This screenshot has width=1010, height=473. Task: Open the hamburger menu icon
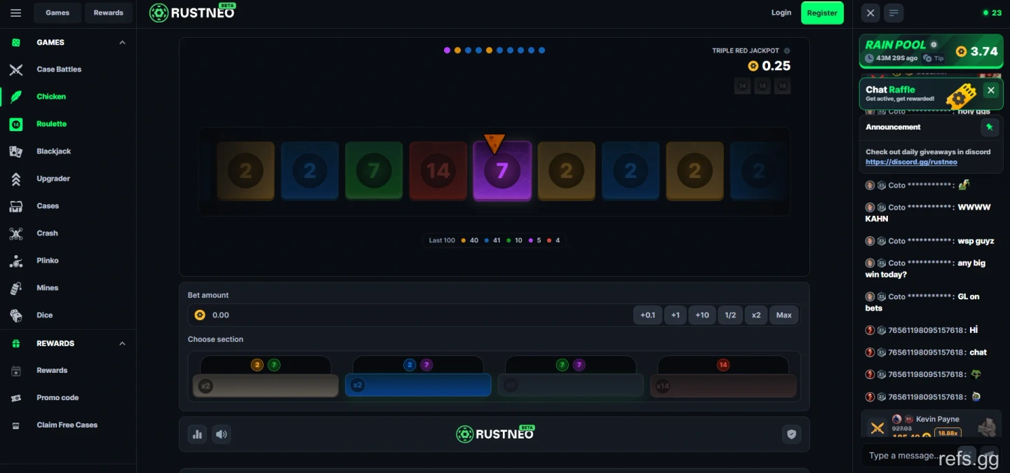(x=16, y=13)
